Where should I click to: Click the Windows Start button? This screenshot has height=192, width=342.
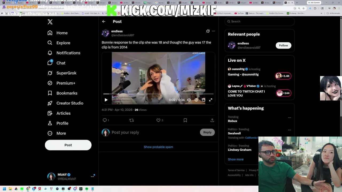(4, 189)
